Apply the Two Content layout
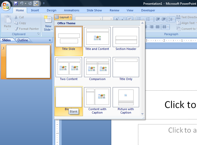The image size is (197, 145). coord(69,69)
